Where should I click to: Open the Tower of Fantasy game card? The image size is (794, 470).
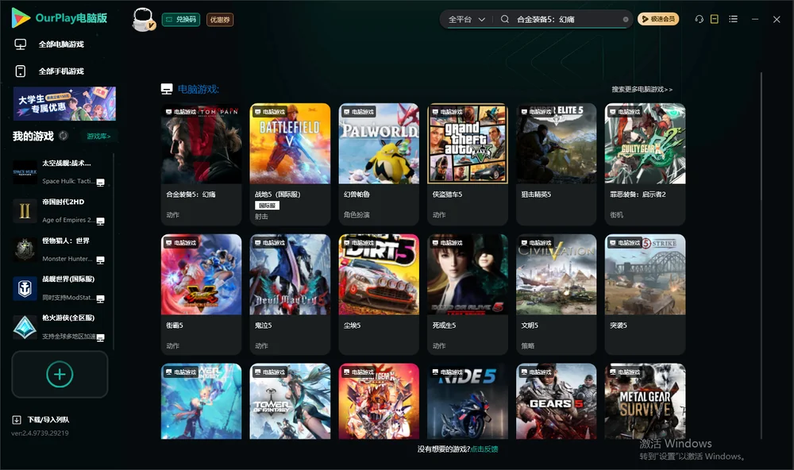pyautogui.click(x=290, y=401)
